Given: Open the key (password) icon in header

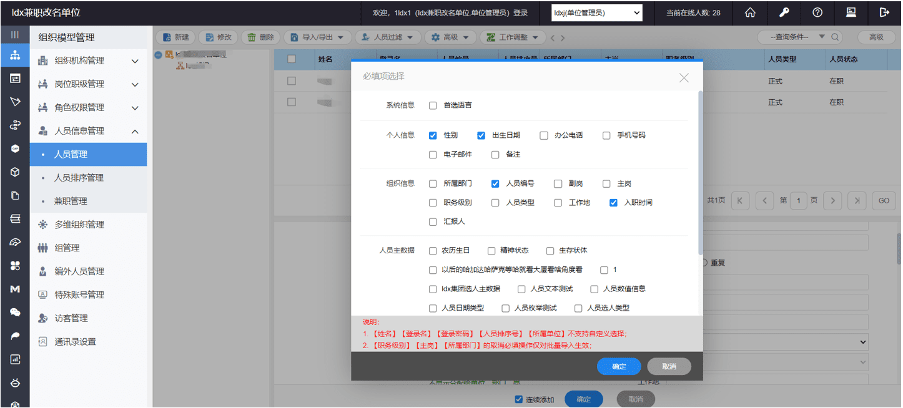Looking at the screenshot, I should [x=784, y=12].
